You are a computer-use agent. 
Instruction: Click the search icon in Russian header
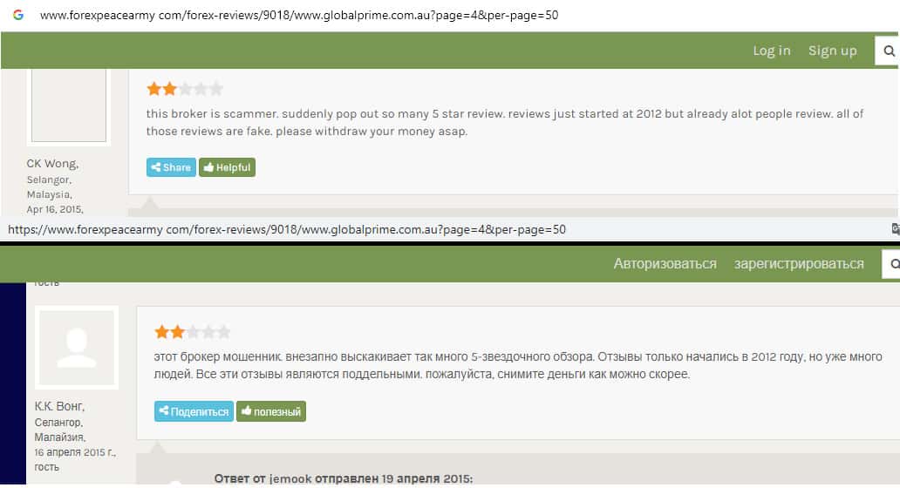click(894, 264)
